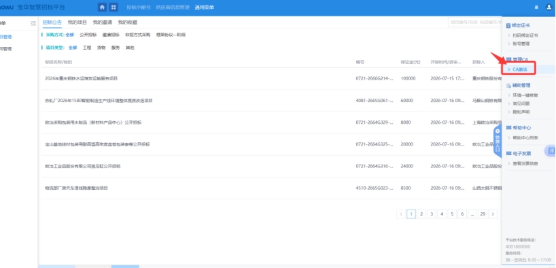Switch to the 我的项目 tab
This screenshot has width=556, height=268.
click(x=77, y=22)
